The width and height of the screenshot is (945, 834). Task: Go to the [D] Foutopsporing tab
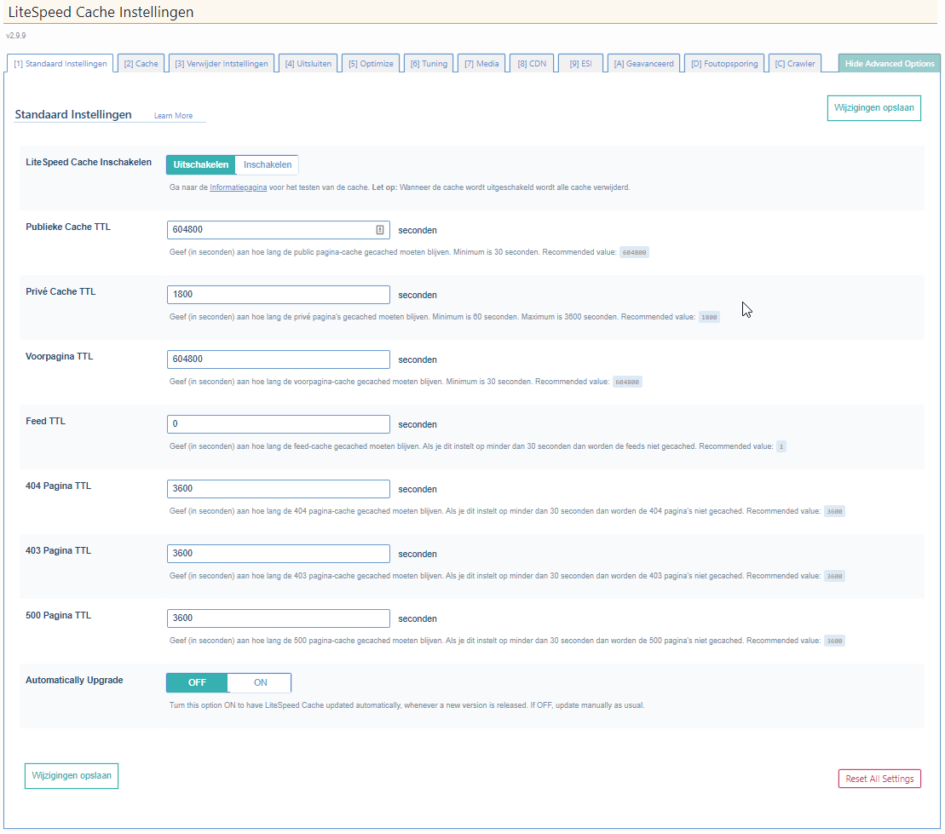pyautogui.click(x=724, y=63)
